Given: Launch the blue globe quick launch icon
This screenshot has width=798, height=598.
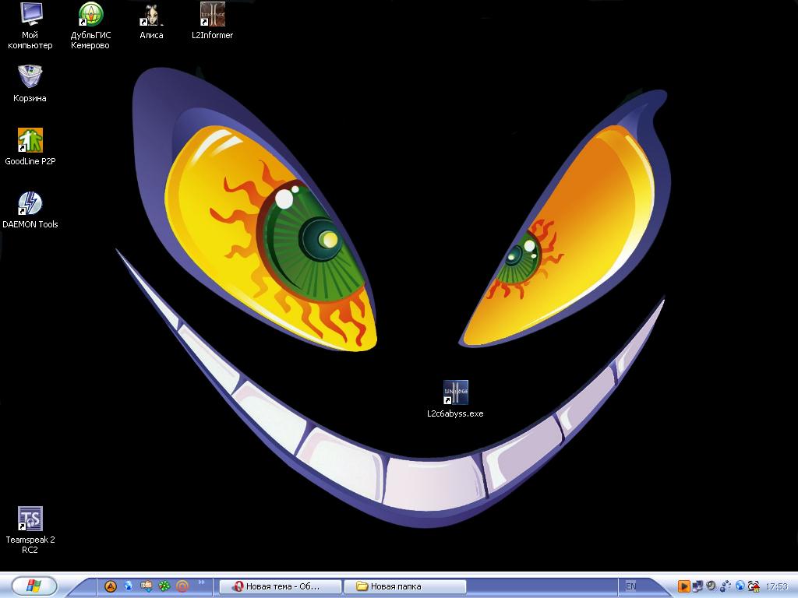Looking at the screenshot, I should pyautogui.click(x=129, y=586).
